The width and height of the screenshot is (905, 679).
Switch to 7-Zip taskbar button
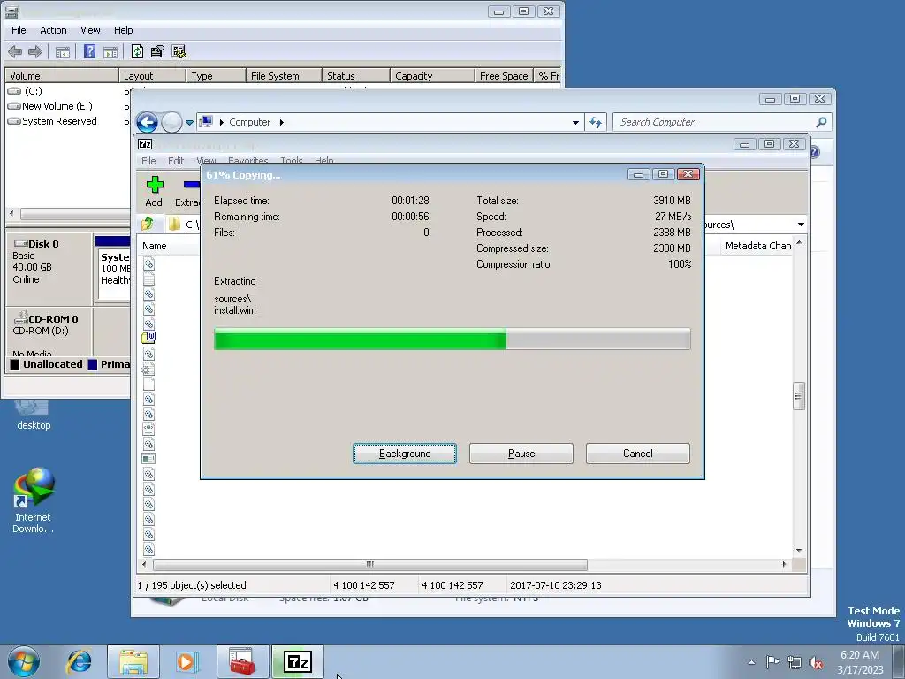298,661
